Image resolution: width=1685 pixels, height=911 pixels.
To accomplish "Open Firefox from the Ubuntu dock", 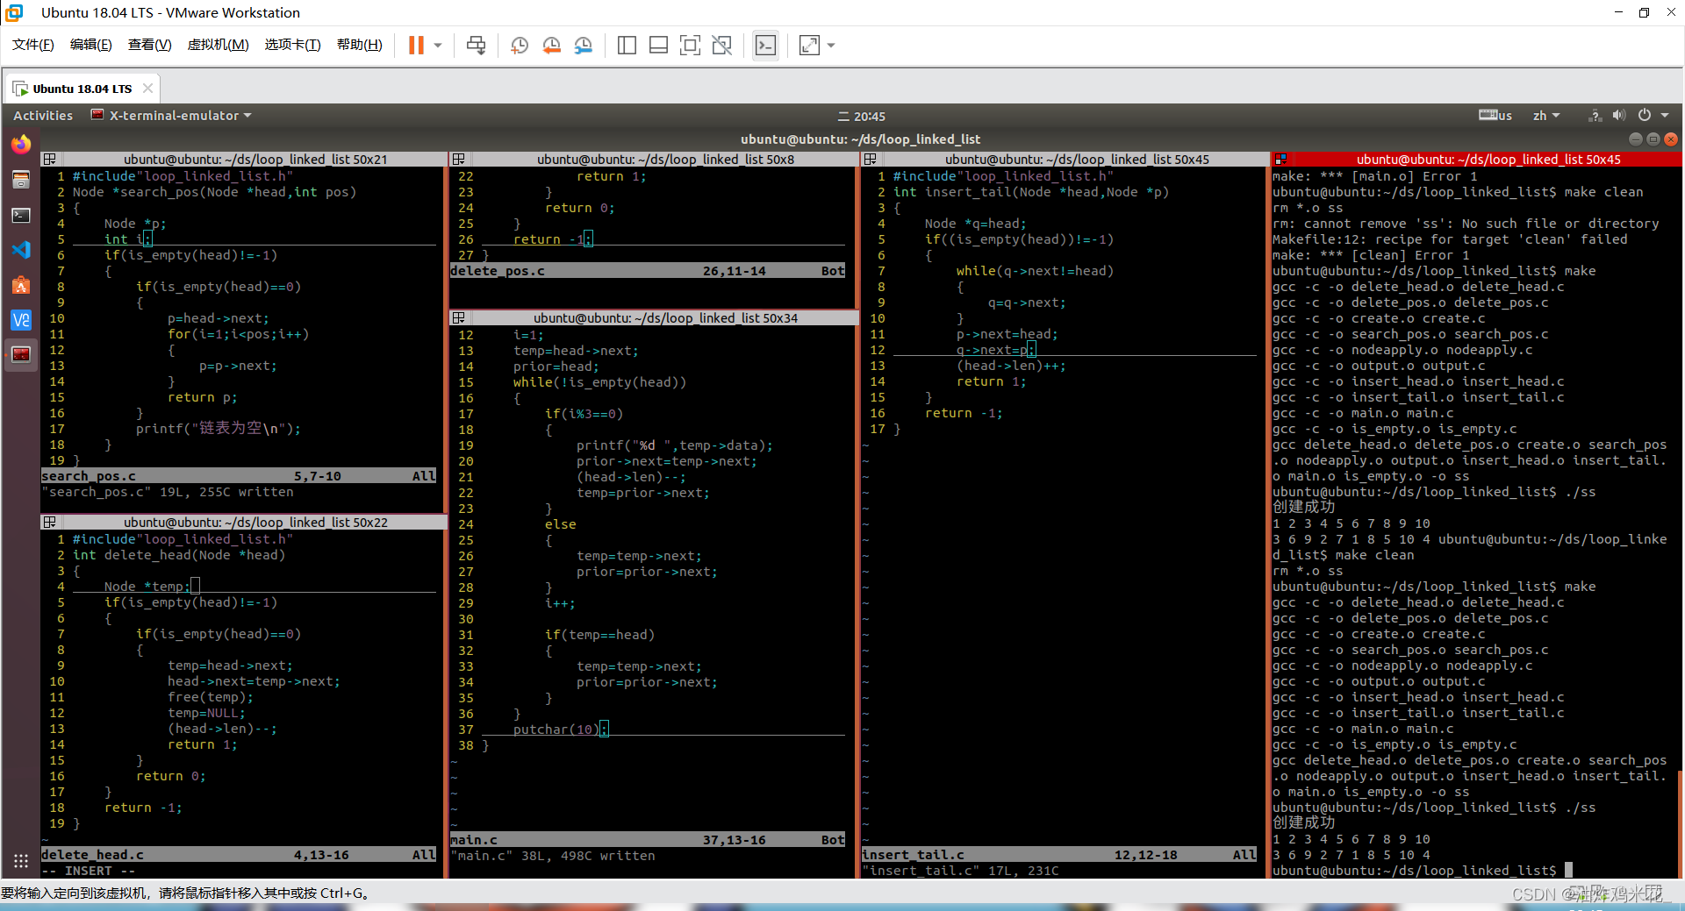I will (x=21, y=144).
